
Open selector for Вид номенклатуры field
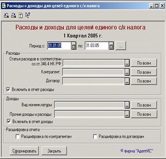pos(127,105)
